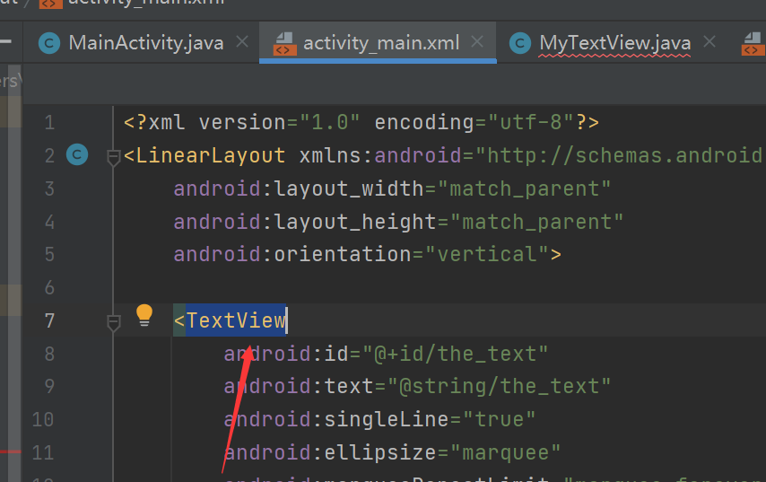Click the "@+id/the_text" id value
766x482 pixels.
tap(455, 354)
